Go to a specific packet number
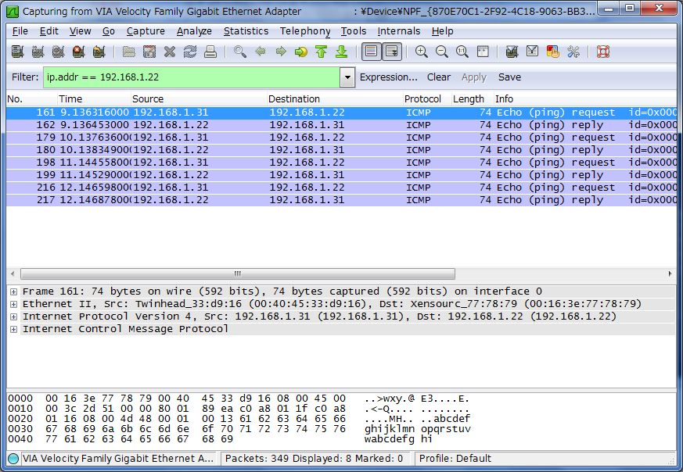 [x=301, y=52]
